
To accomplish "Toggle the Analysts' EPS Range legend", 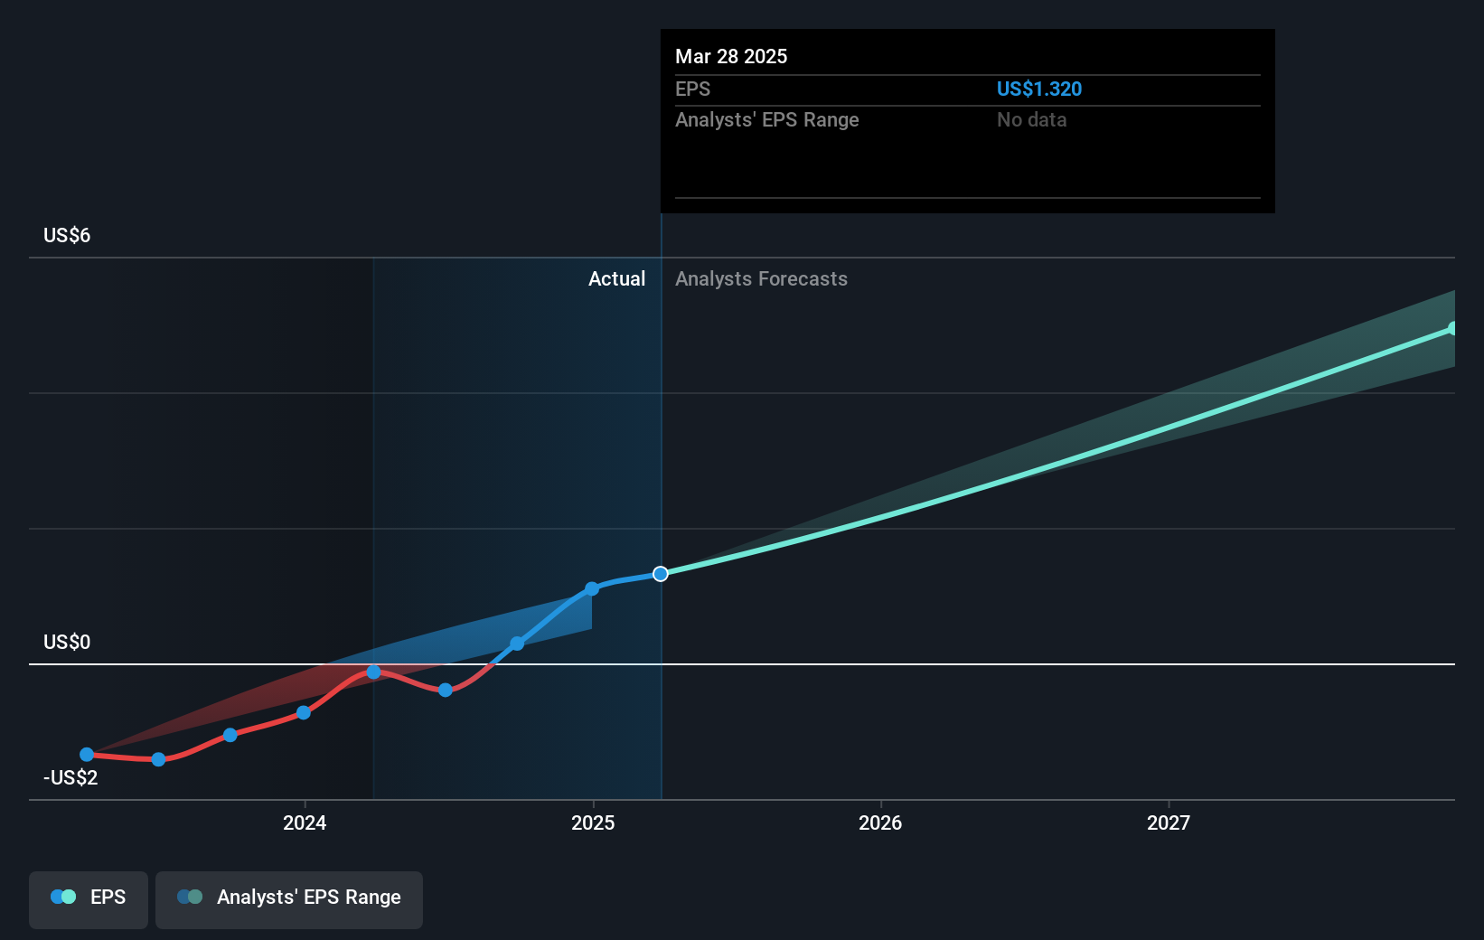I will point(289,899).
